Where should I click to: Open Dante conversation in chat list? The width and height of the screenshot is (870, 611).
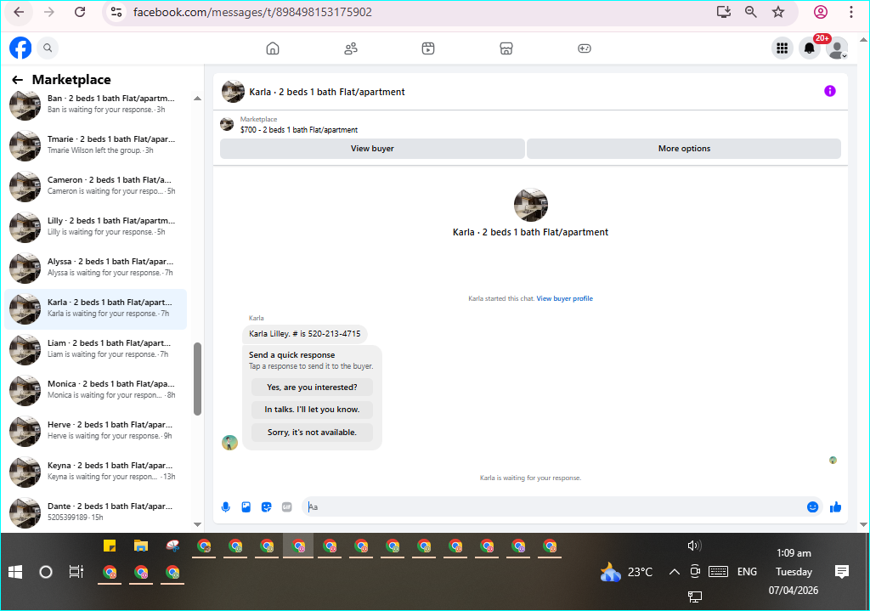pos(95,512)
